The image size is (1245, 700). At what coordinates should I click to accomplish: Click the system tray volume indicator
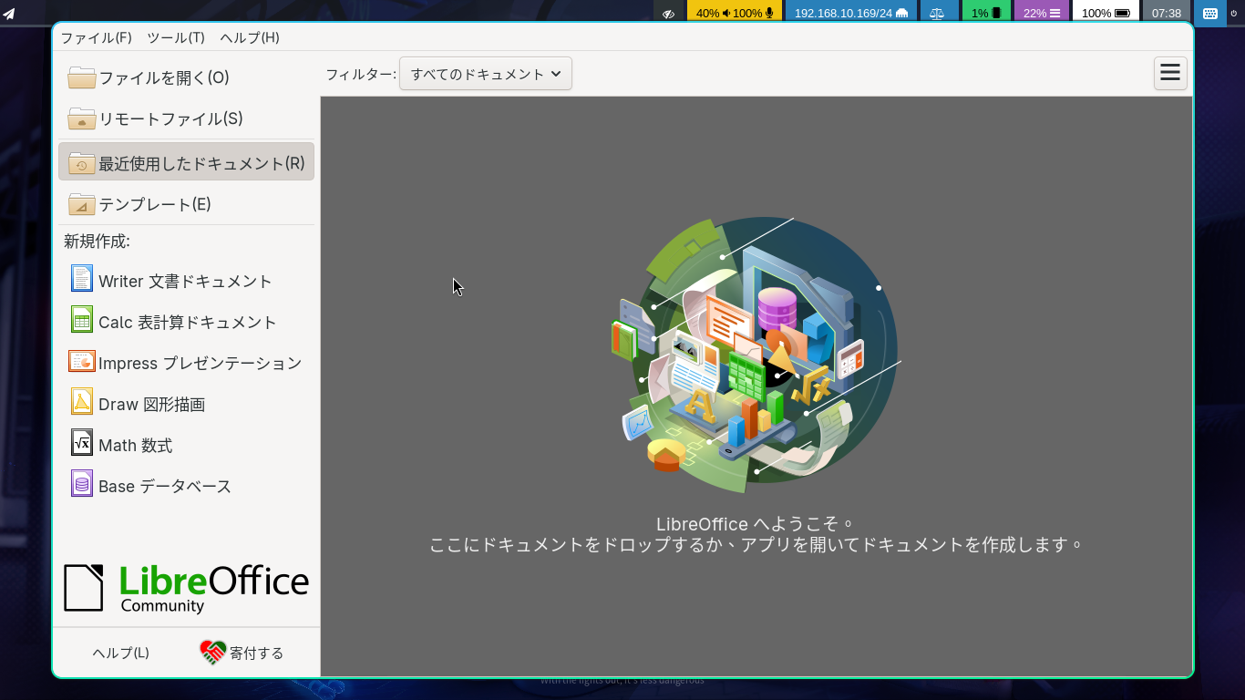coord(735,13)
